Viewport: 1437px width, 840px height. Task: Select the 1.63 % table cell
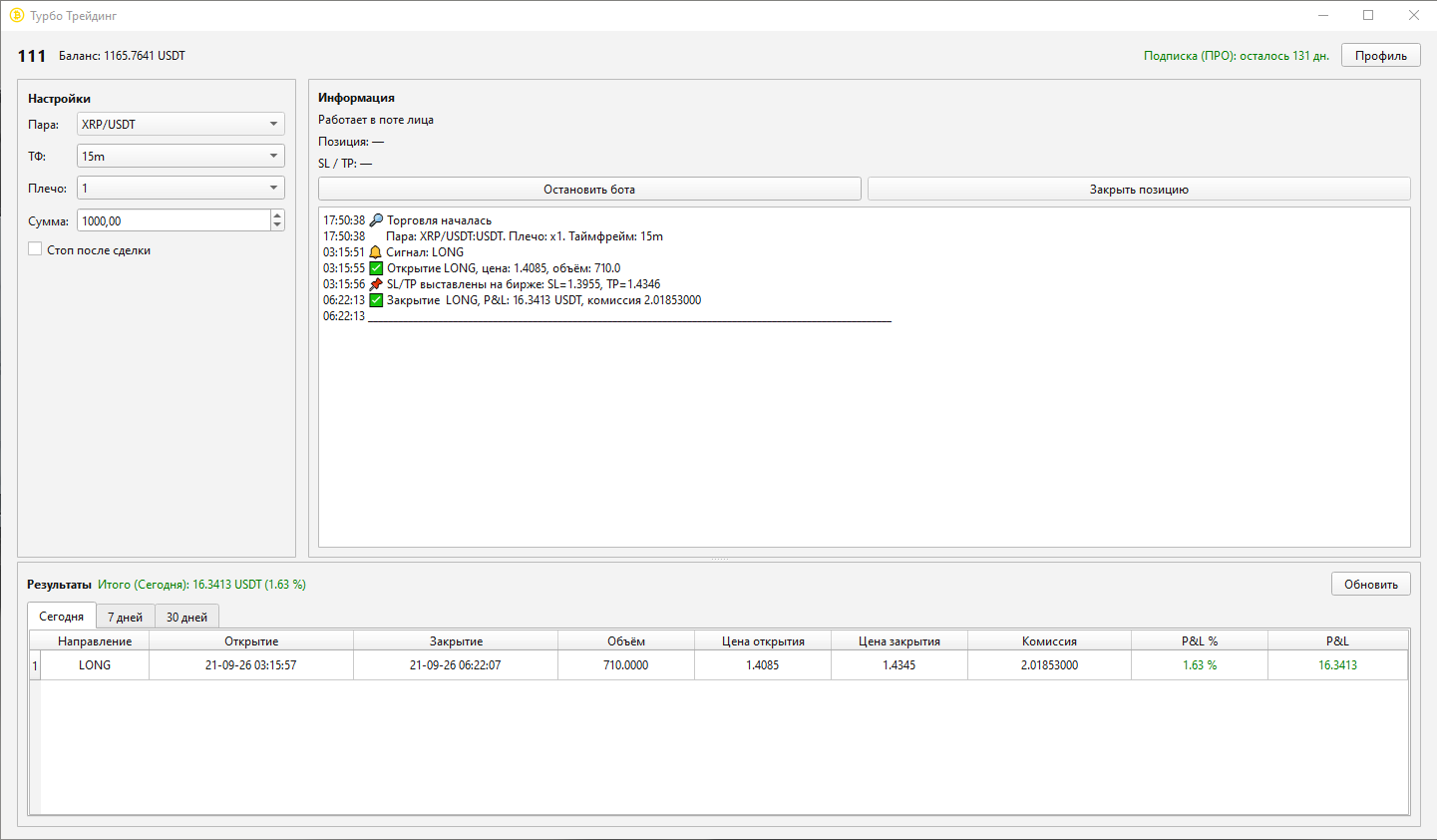point(1200,665)
